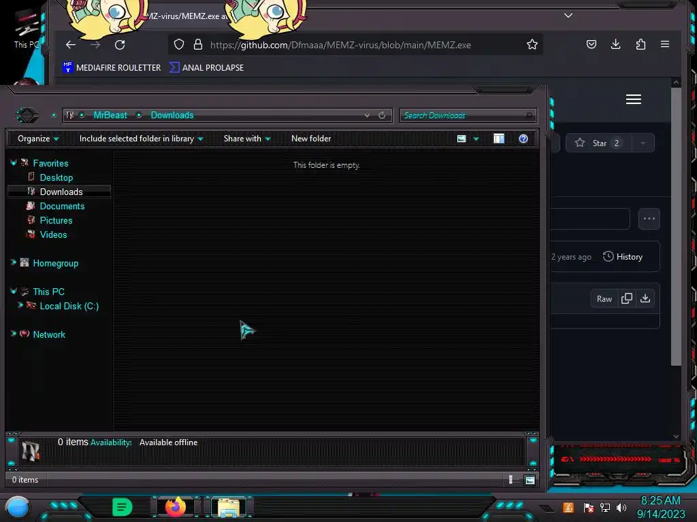
Task: Collapse the Favorites tree group
Action: [x=14, y=163]
